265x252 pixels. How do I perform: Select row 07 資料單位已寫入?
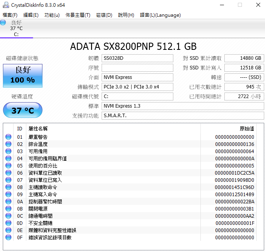point(133,180)
